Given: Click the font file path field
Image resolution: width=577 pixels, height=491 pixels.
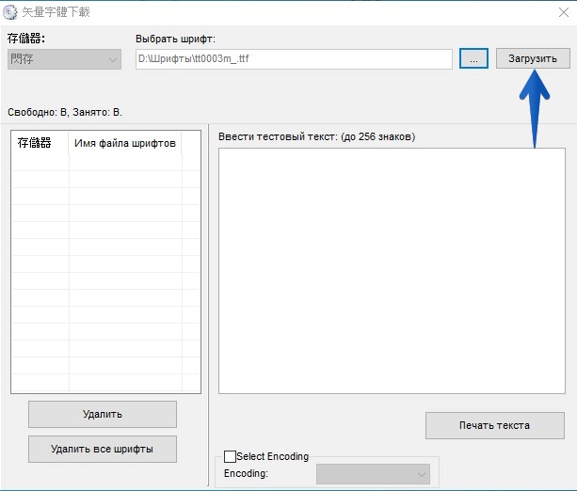Looking at the screenshot, I should click(x=294, y=59).
